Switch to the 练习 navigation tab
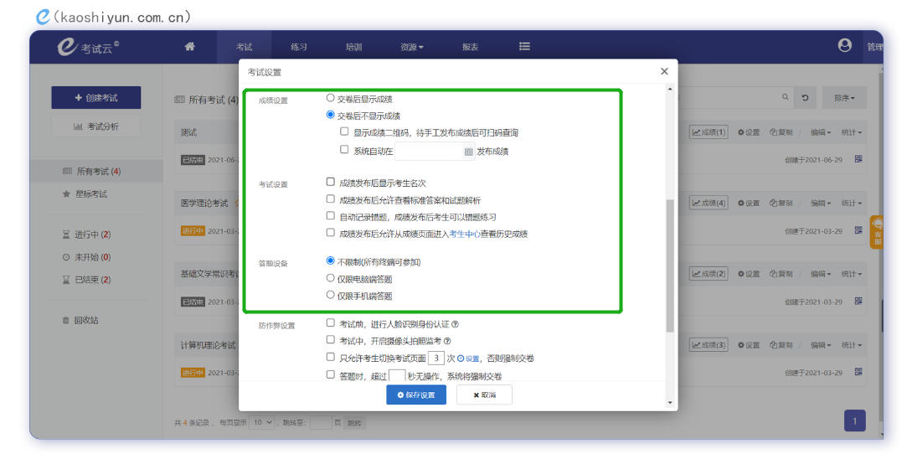This screenshot has width=907, height=459. (298, 47)
